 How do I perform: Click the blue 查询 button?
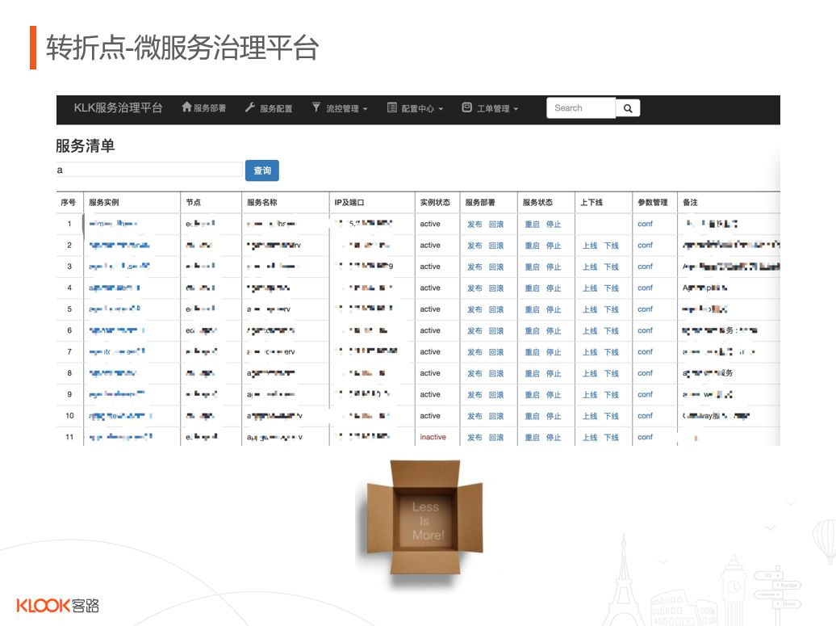pyautogui.click(x=261, y=170)
